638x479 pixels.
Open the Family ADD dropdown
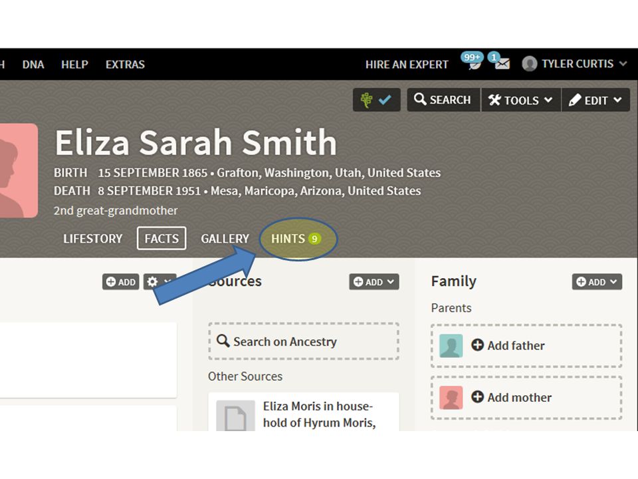click(597, 282)
